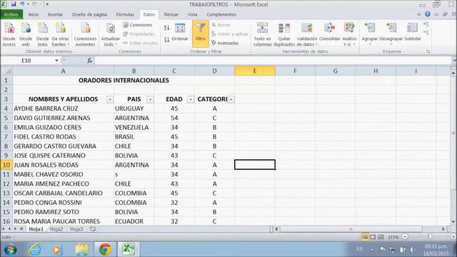Open the Complementos ribbon tab
Screen dimensions: 457x257
pyautogui.click(x=221, y=14)
